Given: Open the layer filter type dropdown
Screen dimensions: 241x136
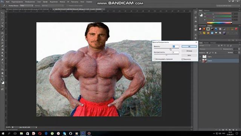Looking at the screenshot, I should (x=204, y=46).
